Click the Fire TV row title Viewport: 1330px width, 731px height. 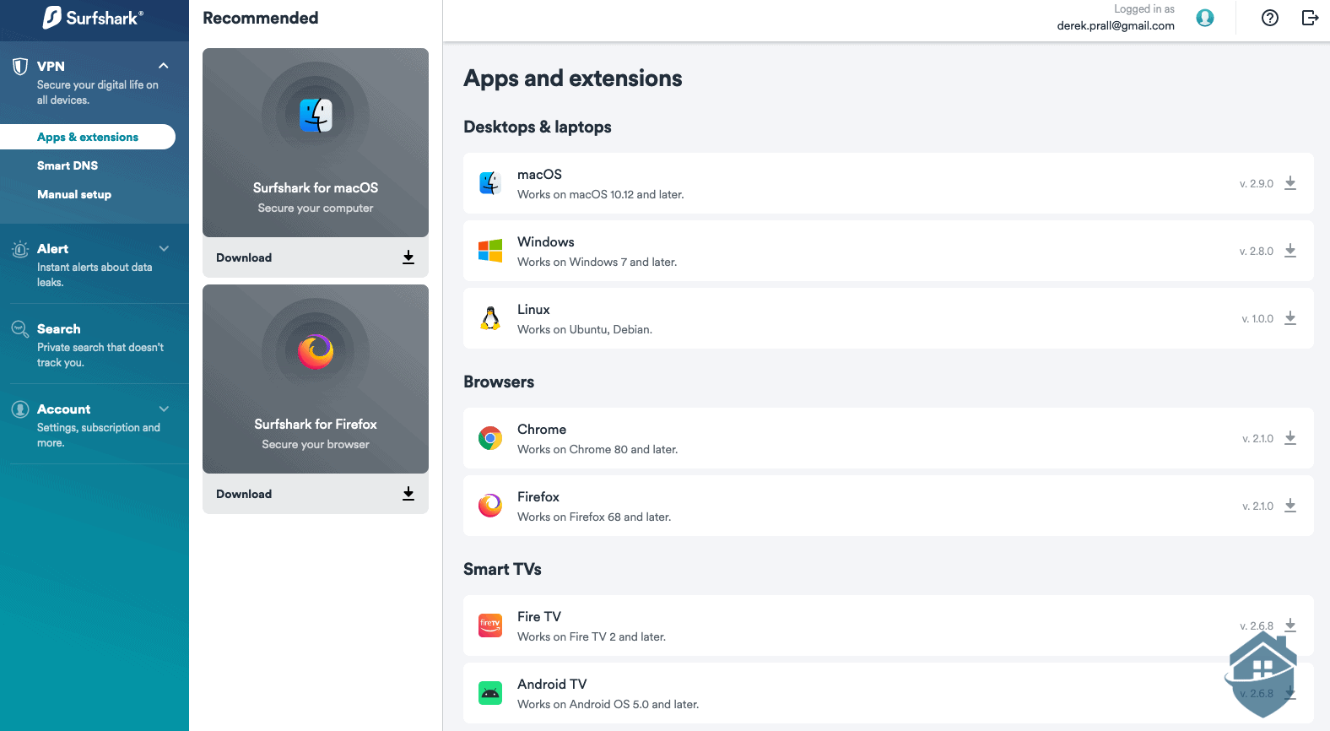(x=539, y=616)
